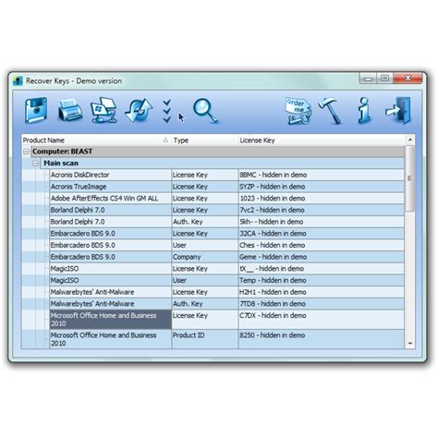This screenshot has width=438, height=438.
Task: Click the 'Product ID' type cell
Action: 205,339
